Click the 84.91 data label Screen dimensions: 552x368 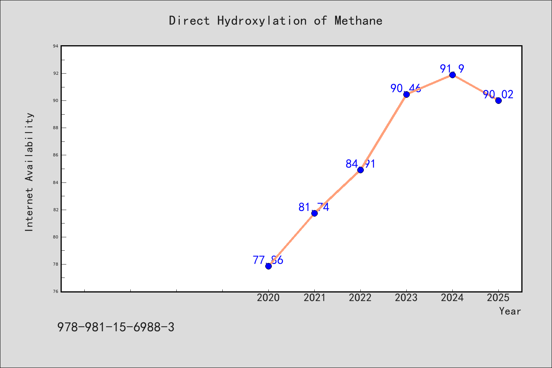pyautogui.click(x=360, y=164)
